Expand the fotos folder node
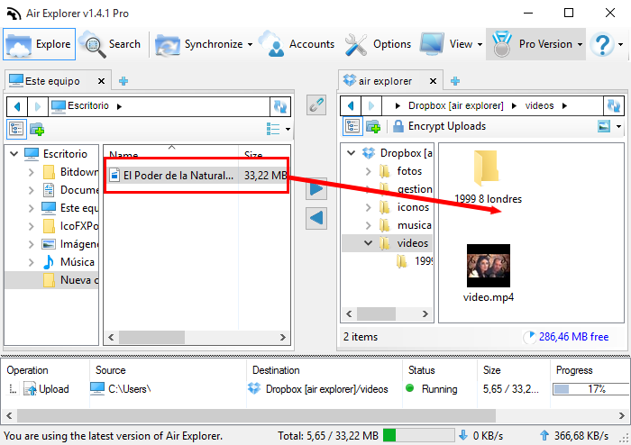The image size is (631, 445). [368, 171]
